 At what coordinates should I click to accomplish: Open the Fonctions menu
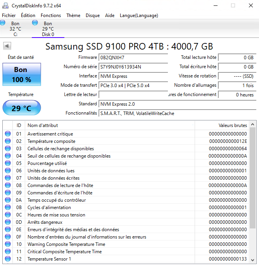tap(51, 15)
